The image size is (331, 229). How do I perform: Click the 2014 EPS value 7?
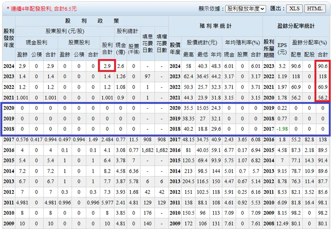(282, 161)
